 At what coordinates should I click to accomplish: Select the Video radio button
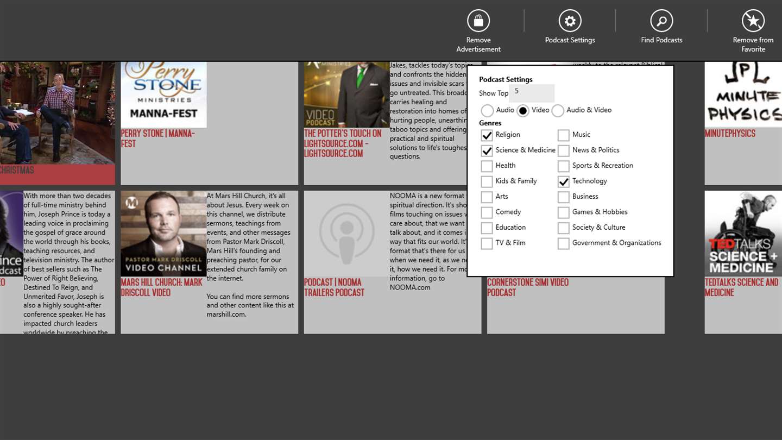click(522, 111)
